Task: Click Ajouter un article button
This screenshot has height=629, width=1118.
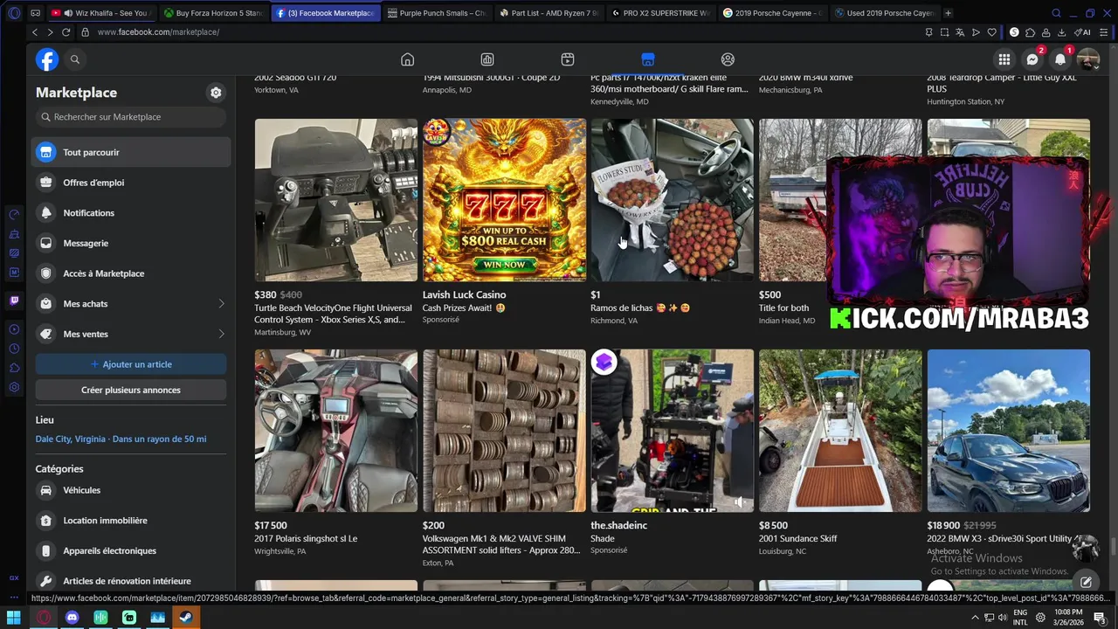Action: coord(131,364)
